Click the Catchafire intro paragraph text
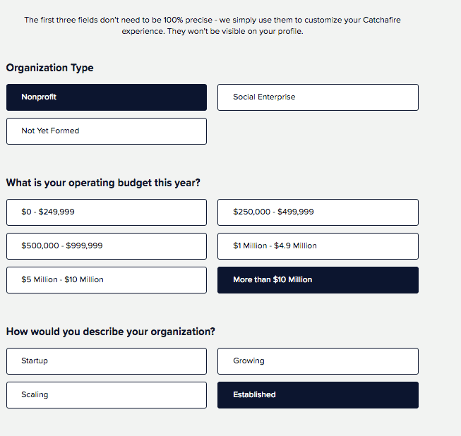The image size is (461, 436). [x=212, y=25]
